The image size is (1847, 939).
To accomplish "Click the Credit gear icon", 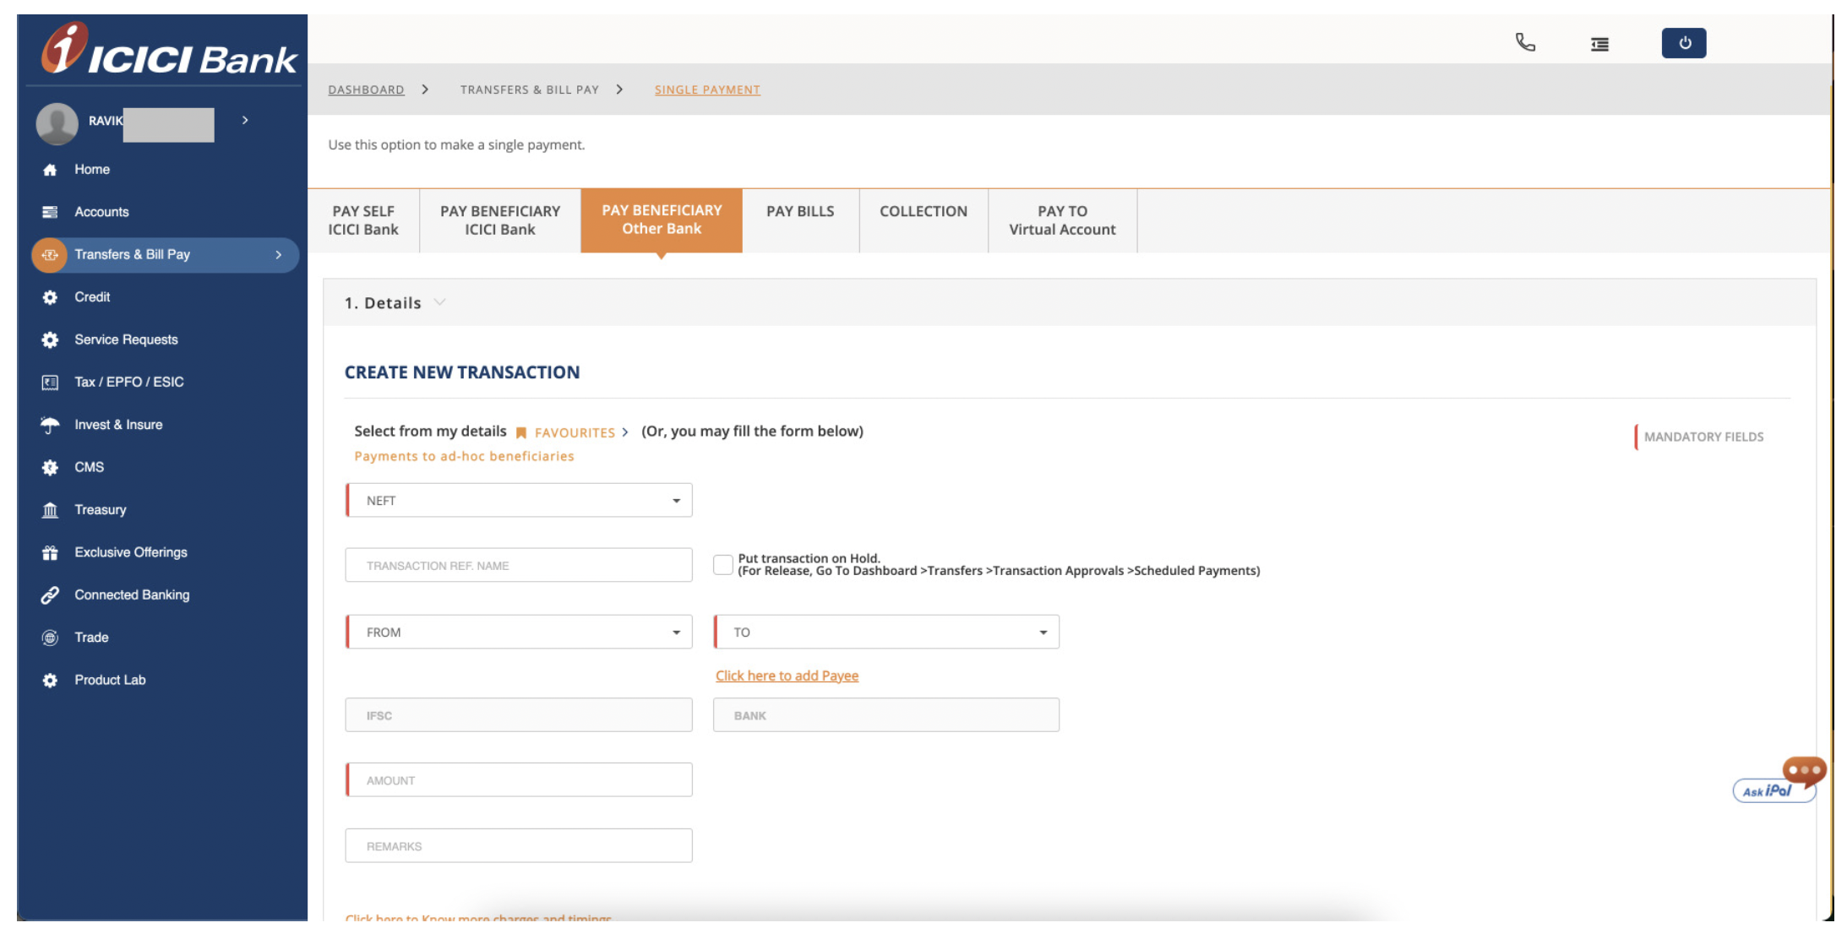I will [50, 297].
